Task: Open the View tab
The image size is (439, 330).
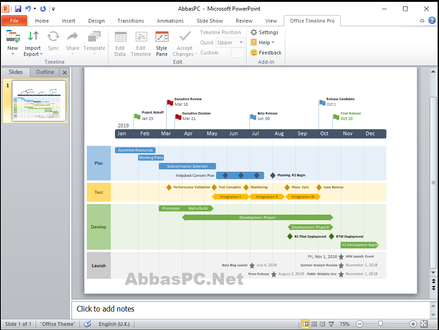Action: tap(271, 21)
